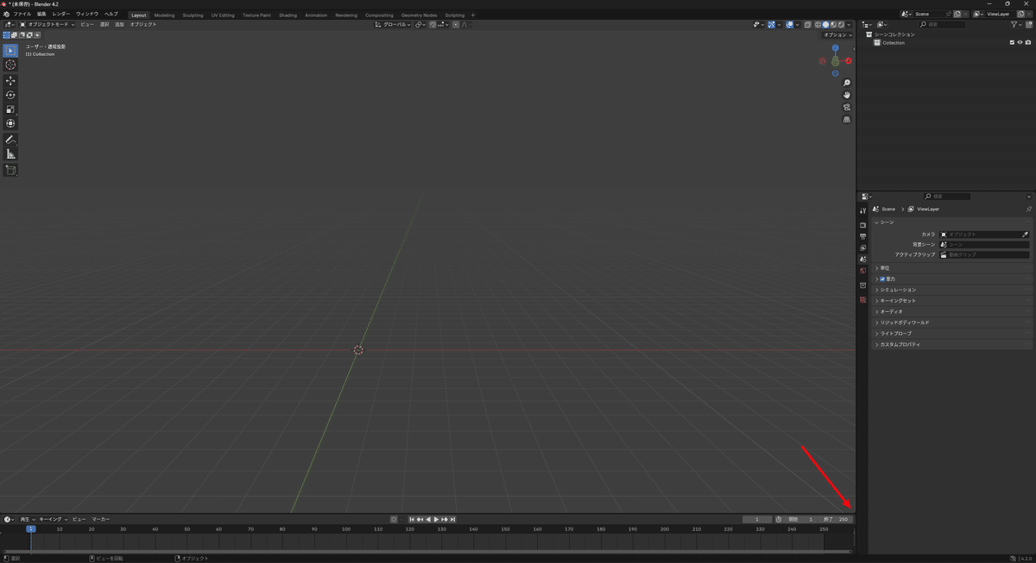
Task: Open the レンダー menu
Action: pyautogui.click(x=61, y=15)
